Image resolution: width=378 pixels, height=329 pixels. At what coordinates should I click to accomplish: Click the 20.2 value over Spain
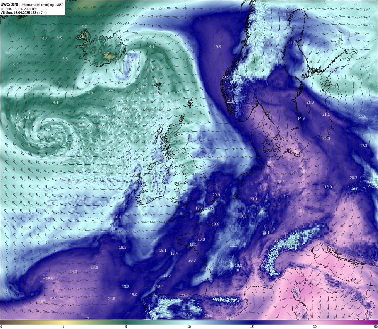188,315
